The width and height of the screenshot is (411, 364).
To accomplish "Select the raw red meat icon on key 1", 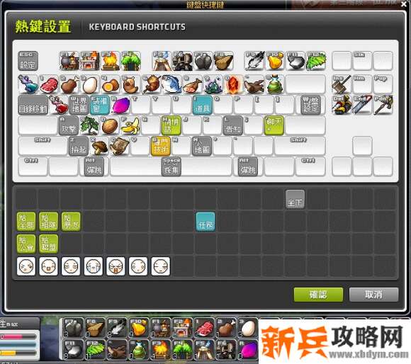I will pos(49,84).
